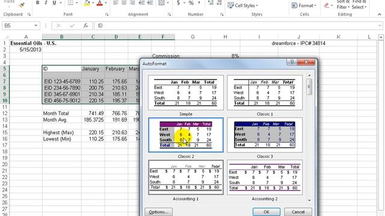Cancel the AutoFormat dialog
The width and height of the screenshot is (385, 216).
pos(298,212)
